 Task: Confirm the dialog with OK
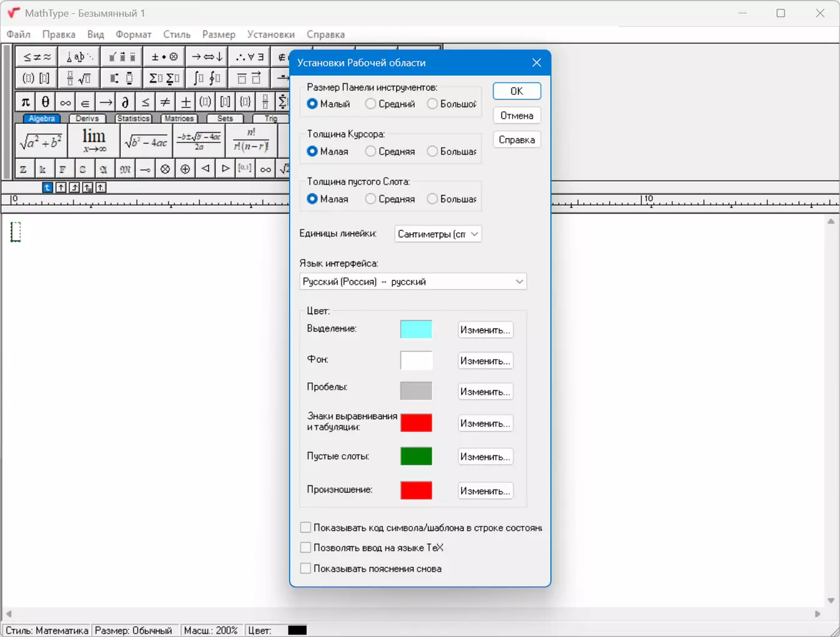517,91
